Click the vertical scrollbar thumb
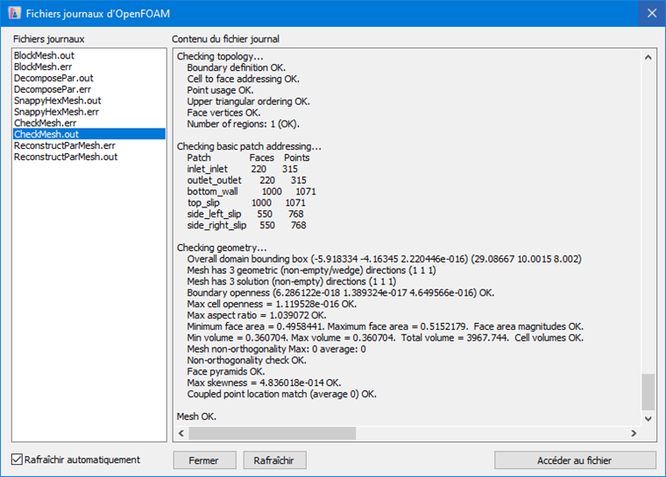The height and width of the screenshot is (477, 666). click(648, 392)
